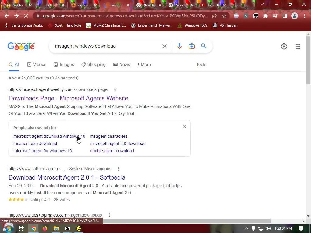311x233 pixels.
Task: Go forward using the forward arrow
Action: click(x=16, y=16)
